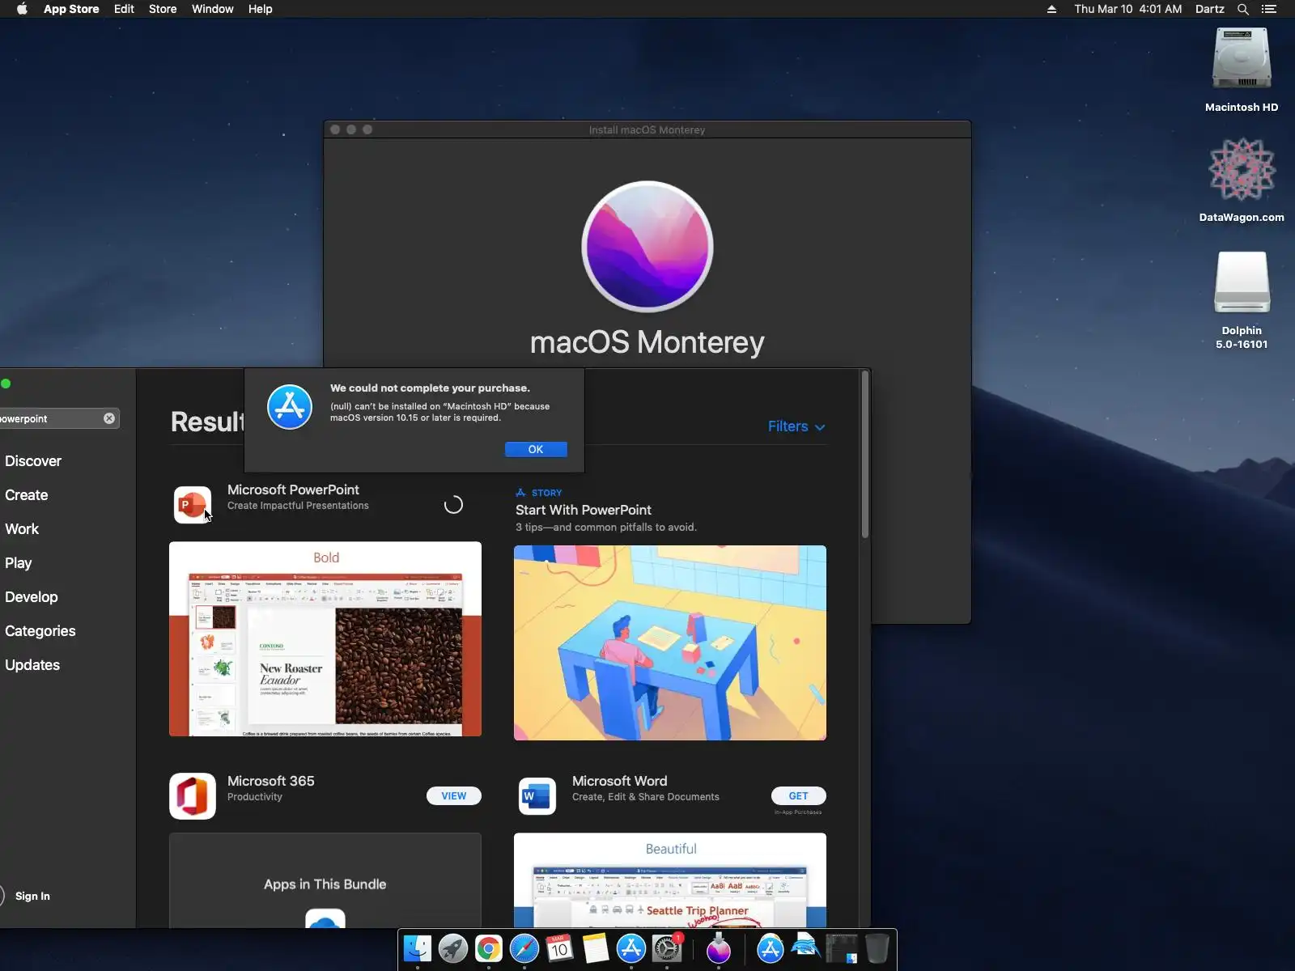Launch Safari from the Dock
The image size is (1295, 971).
(x=524, y=948)
